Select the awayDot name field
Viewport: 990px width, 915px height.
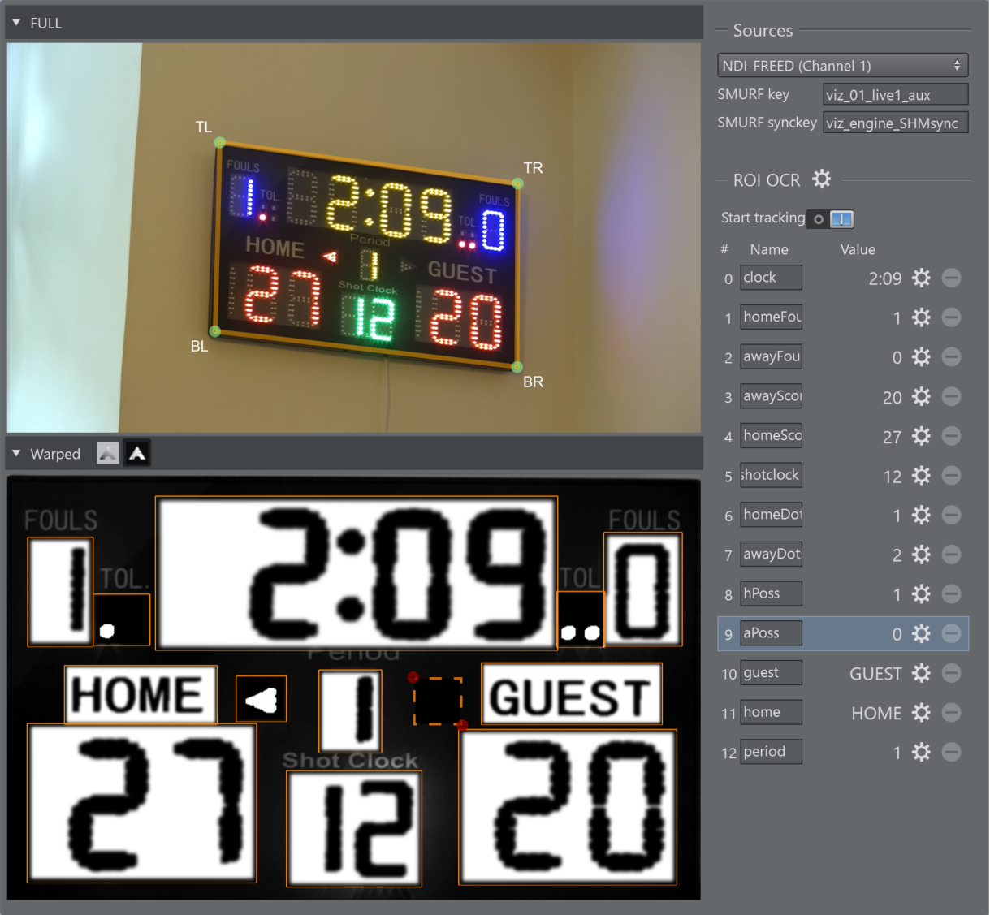point(771,555)
